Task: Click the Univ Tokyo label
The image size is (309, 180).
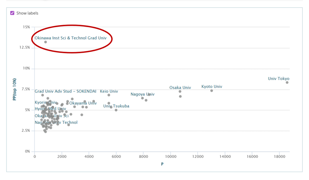Action: coord(279,79)
